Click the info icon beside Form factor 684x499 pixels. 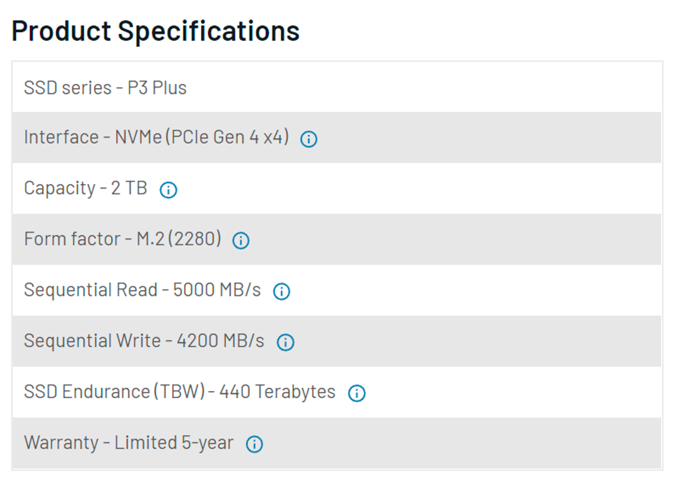(241, 241)
